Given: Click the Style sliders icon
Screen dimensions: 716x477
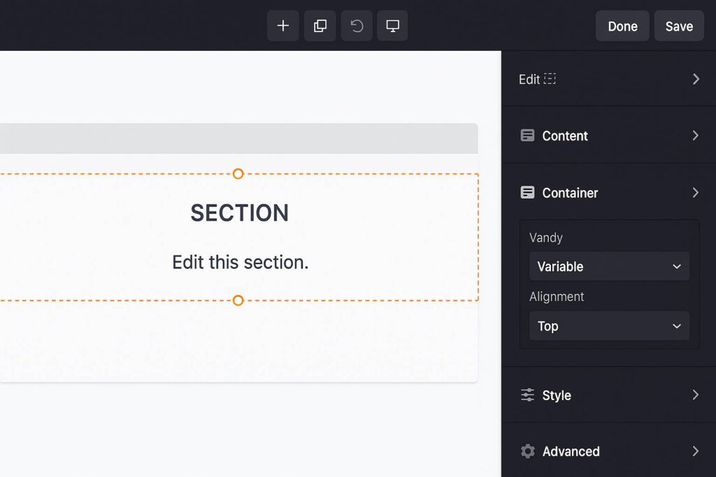Looking at the screenshot, I should click(x=528, y=395).
